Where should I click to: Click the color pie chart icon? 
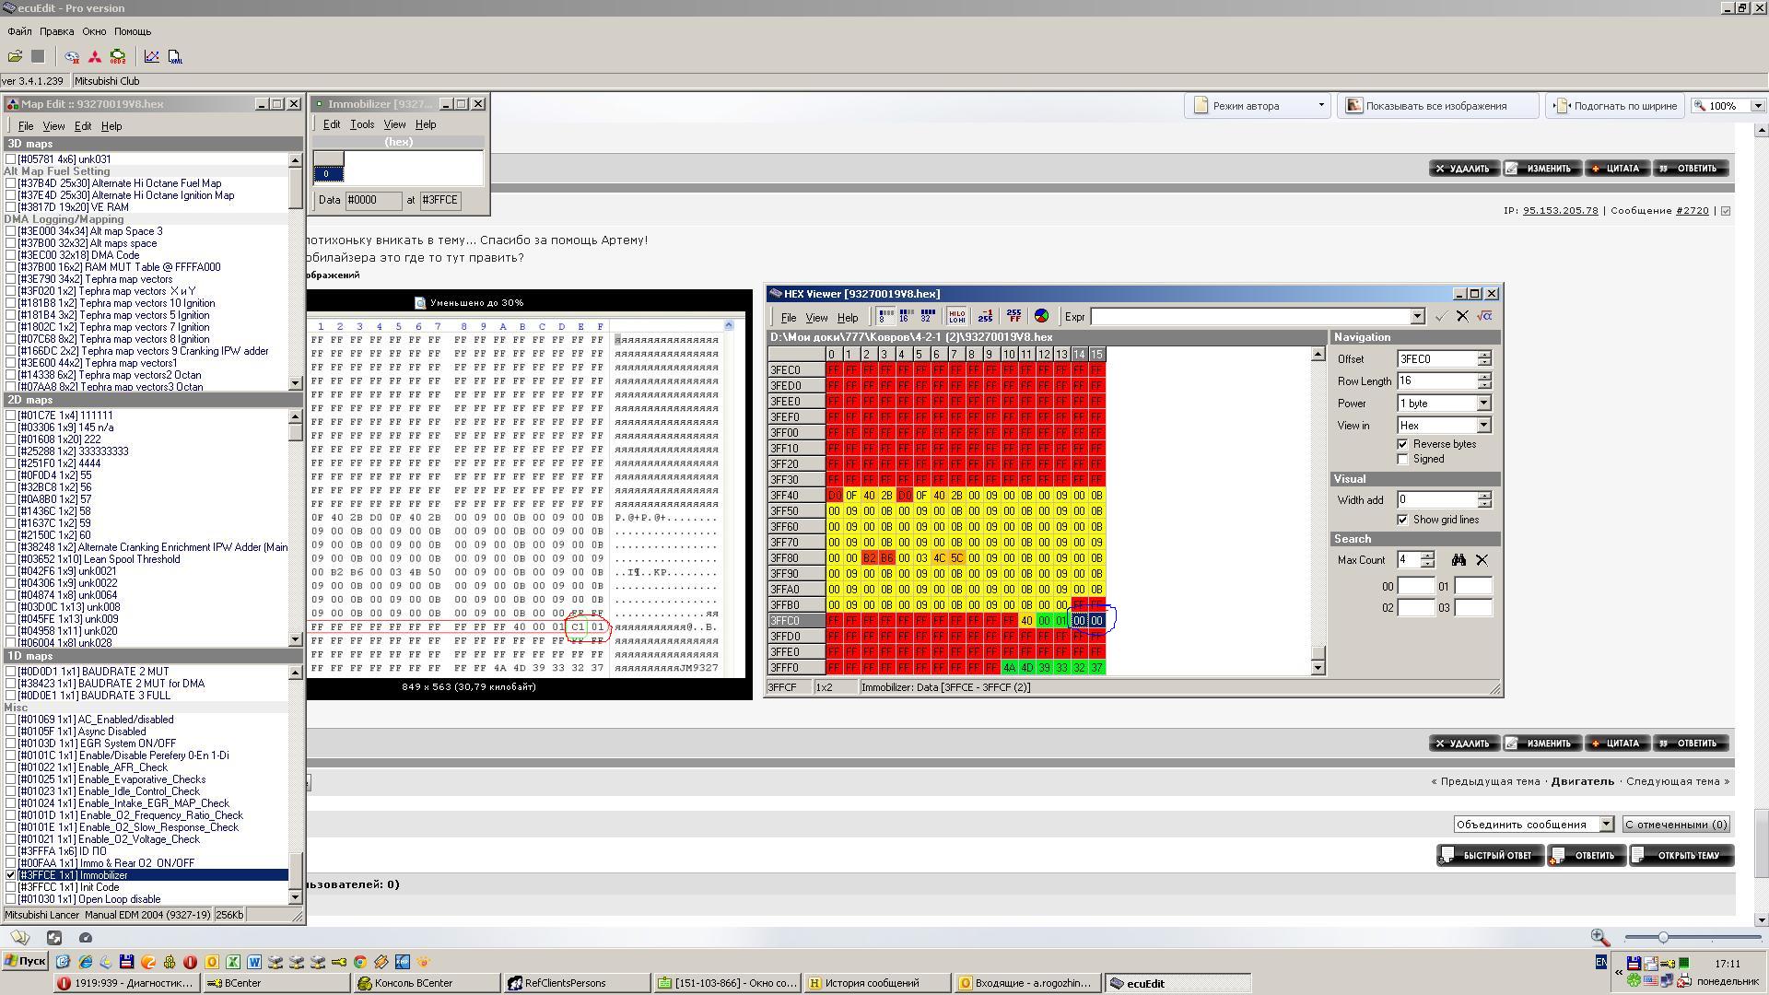pos(1041,316)
